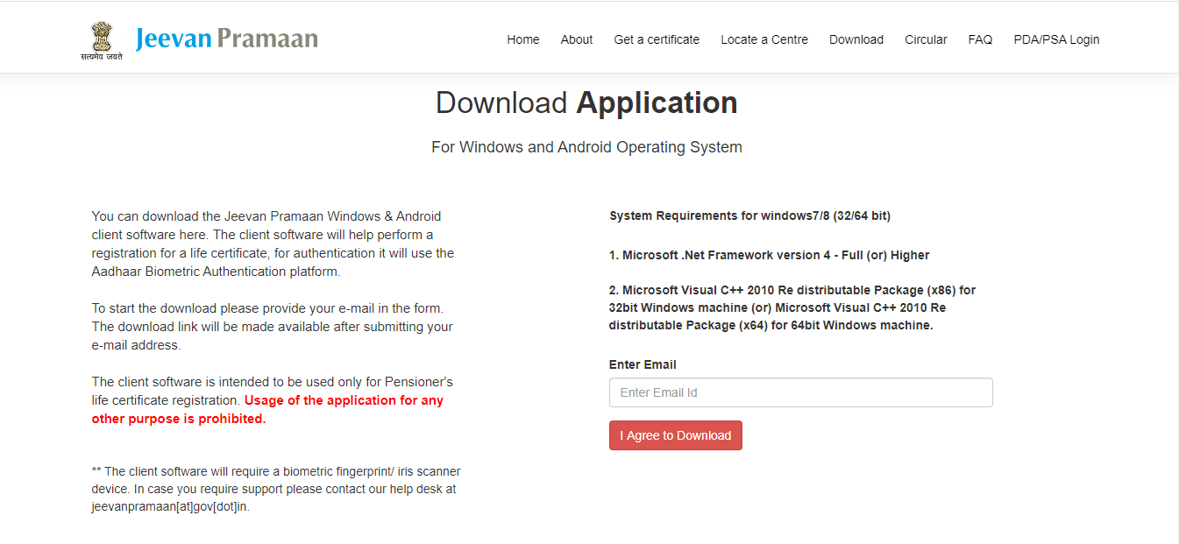This screenshot has width=1179, height=544.
Task: Open Get a certificate menu
Action: click(x=657, y=39)
